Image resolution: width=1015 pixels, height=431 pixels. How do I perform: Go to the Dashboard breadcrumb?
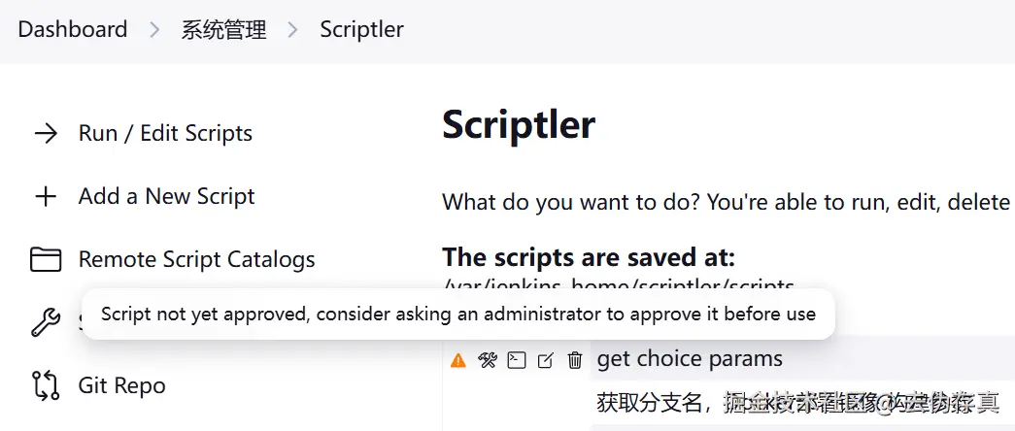tap(73, 29)
